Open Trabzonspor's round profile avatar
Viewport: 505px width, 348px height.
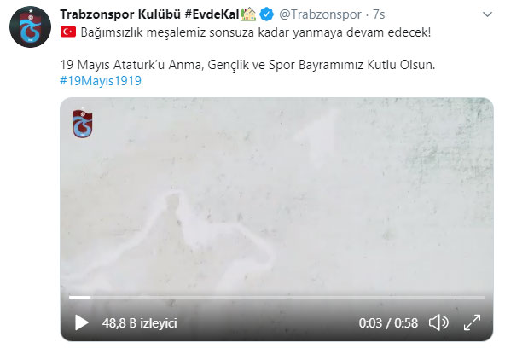(x=30, y=26)
